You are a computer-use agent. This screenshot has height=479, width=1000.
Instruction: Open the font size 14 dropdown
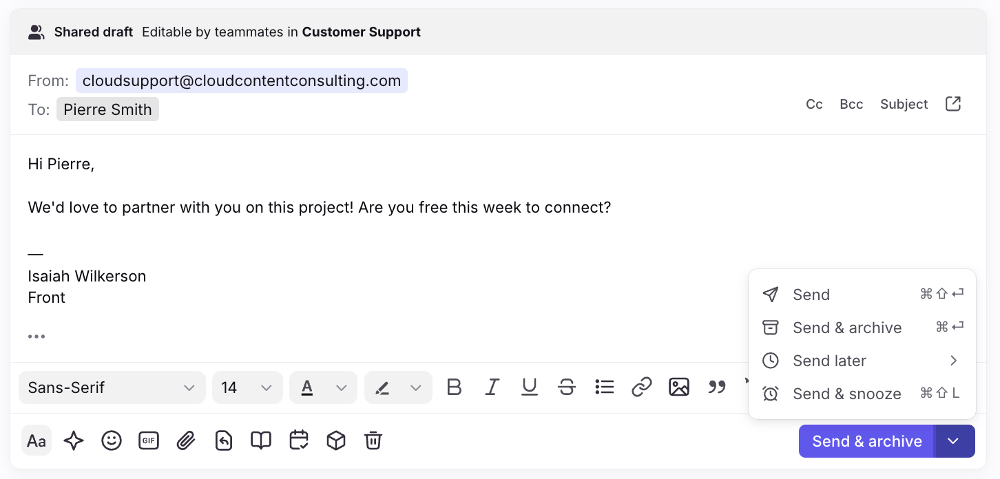pyautogui.click(x=247, y=387)
